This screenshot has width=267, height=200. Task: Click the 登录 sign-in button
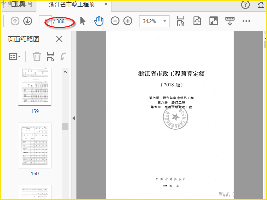tap(262, 5)
